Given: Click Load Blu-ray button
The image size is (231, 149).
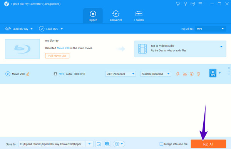Looking at the screenshot, I should click(x=17, y=29).
